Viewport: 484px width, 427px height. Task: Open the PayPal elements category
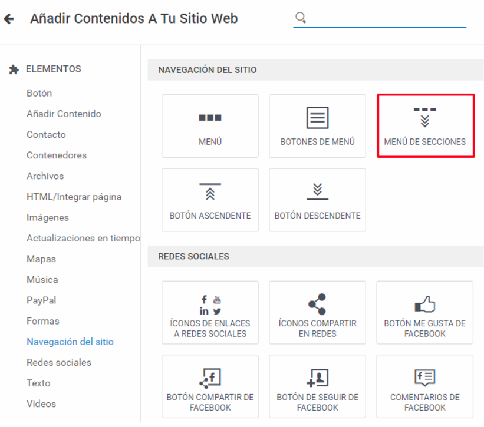tap(41, 300)
